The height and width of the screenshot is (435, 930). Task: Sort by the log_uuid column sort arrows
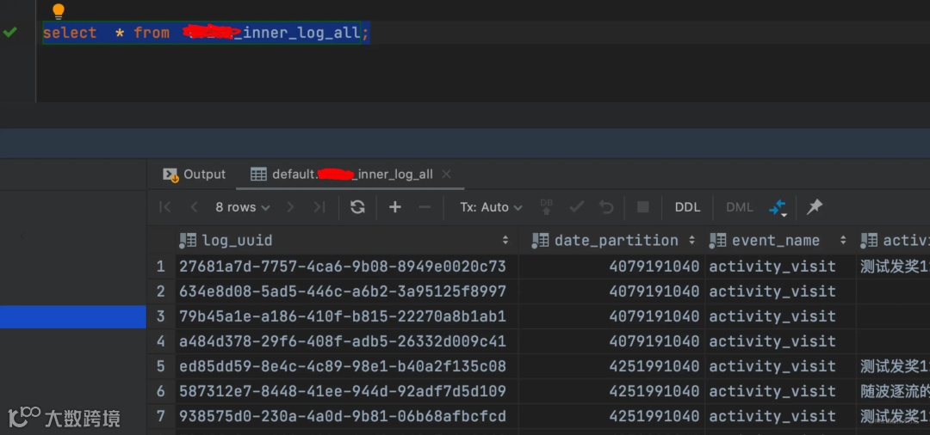click(x=505, y=241)
